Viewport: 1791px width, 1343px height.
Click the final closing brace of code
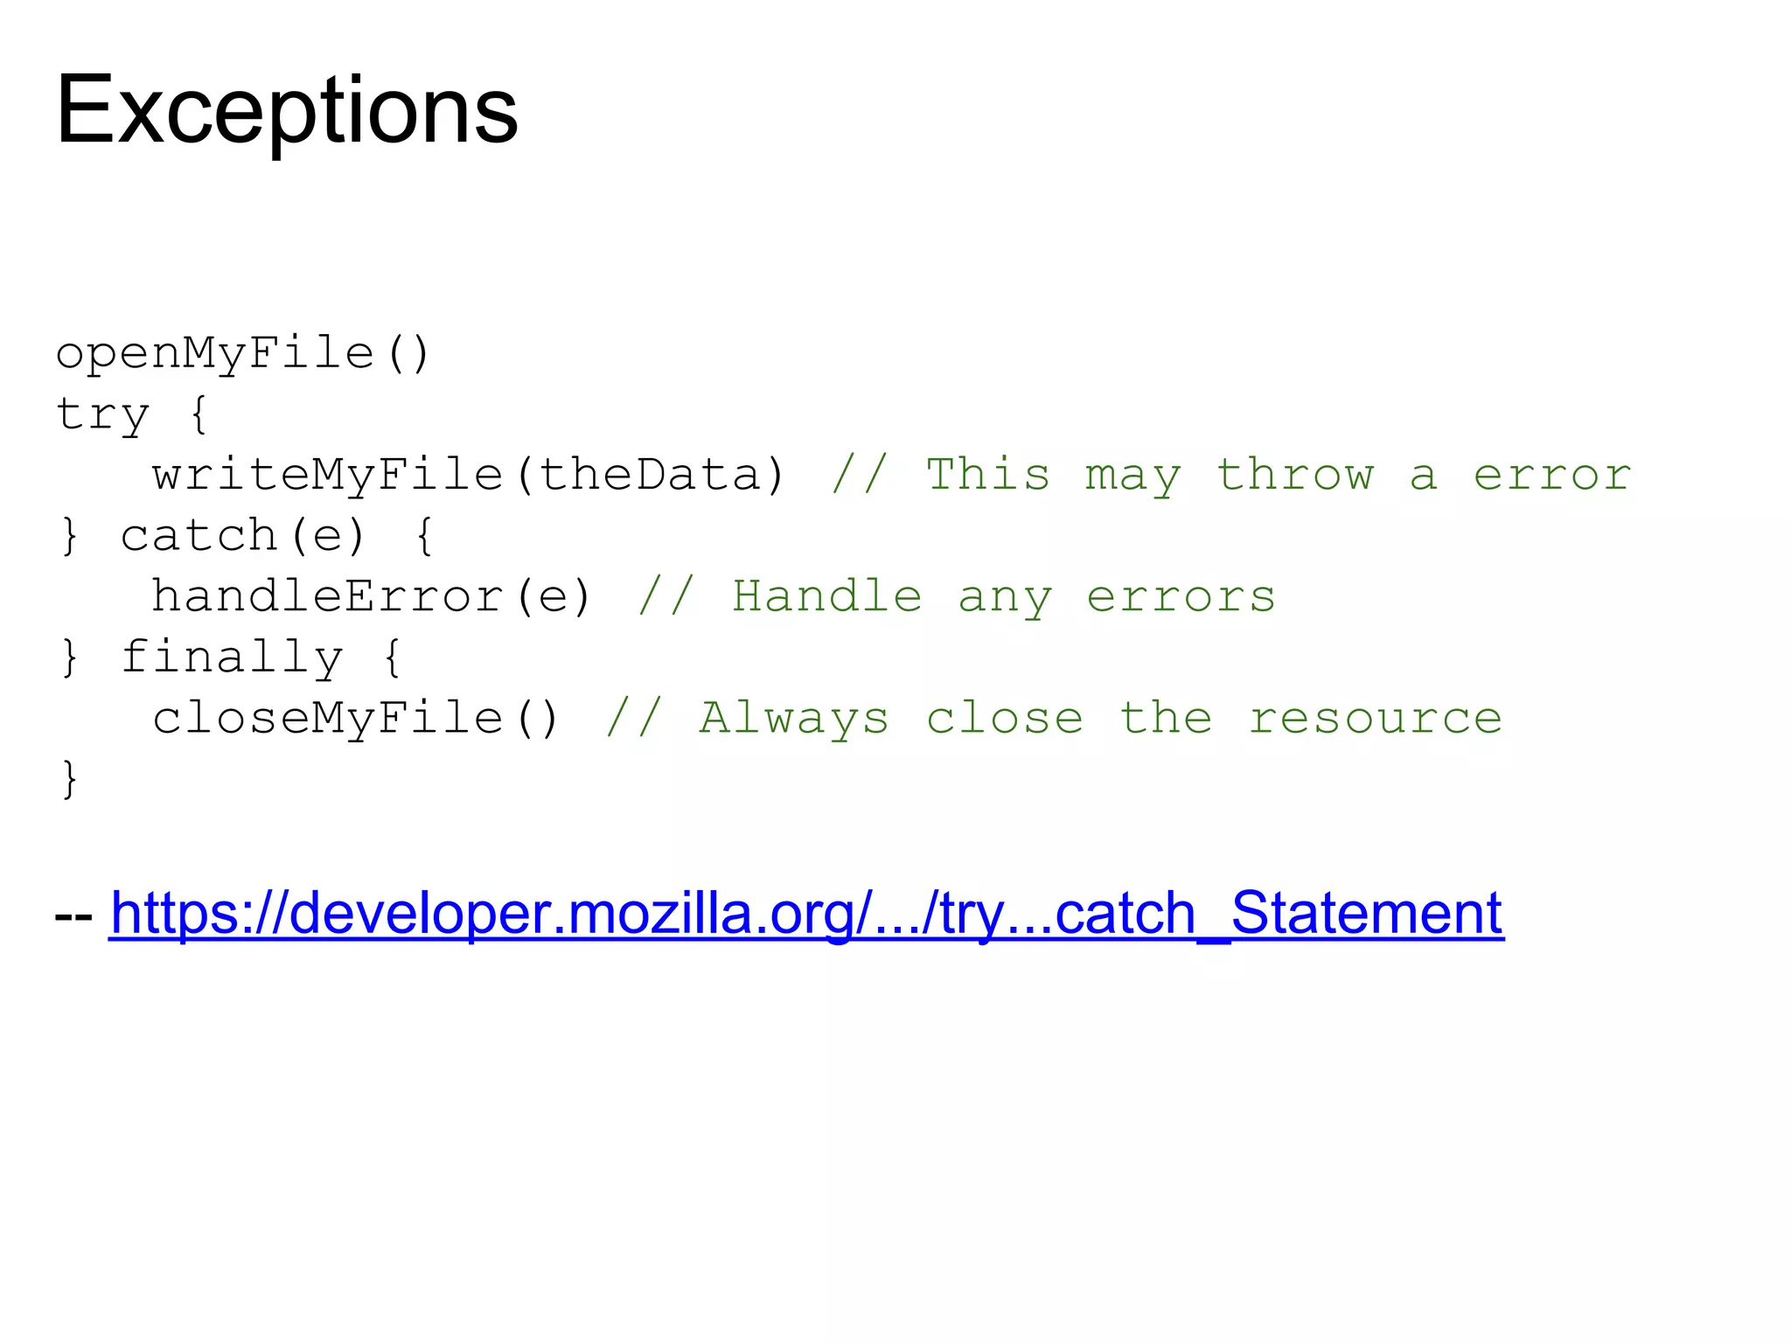[x=70, y=778]
